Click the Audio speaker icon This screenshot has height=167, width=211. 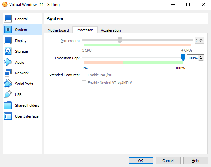pos(8,62)
